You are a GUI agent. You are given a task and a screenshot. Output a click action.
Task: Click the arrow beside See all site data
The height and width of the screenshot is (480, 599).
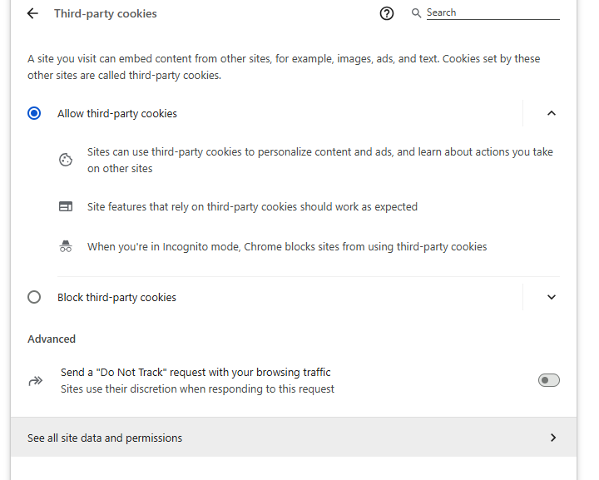pos(553,438)
